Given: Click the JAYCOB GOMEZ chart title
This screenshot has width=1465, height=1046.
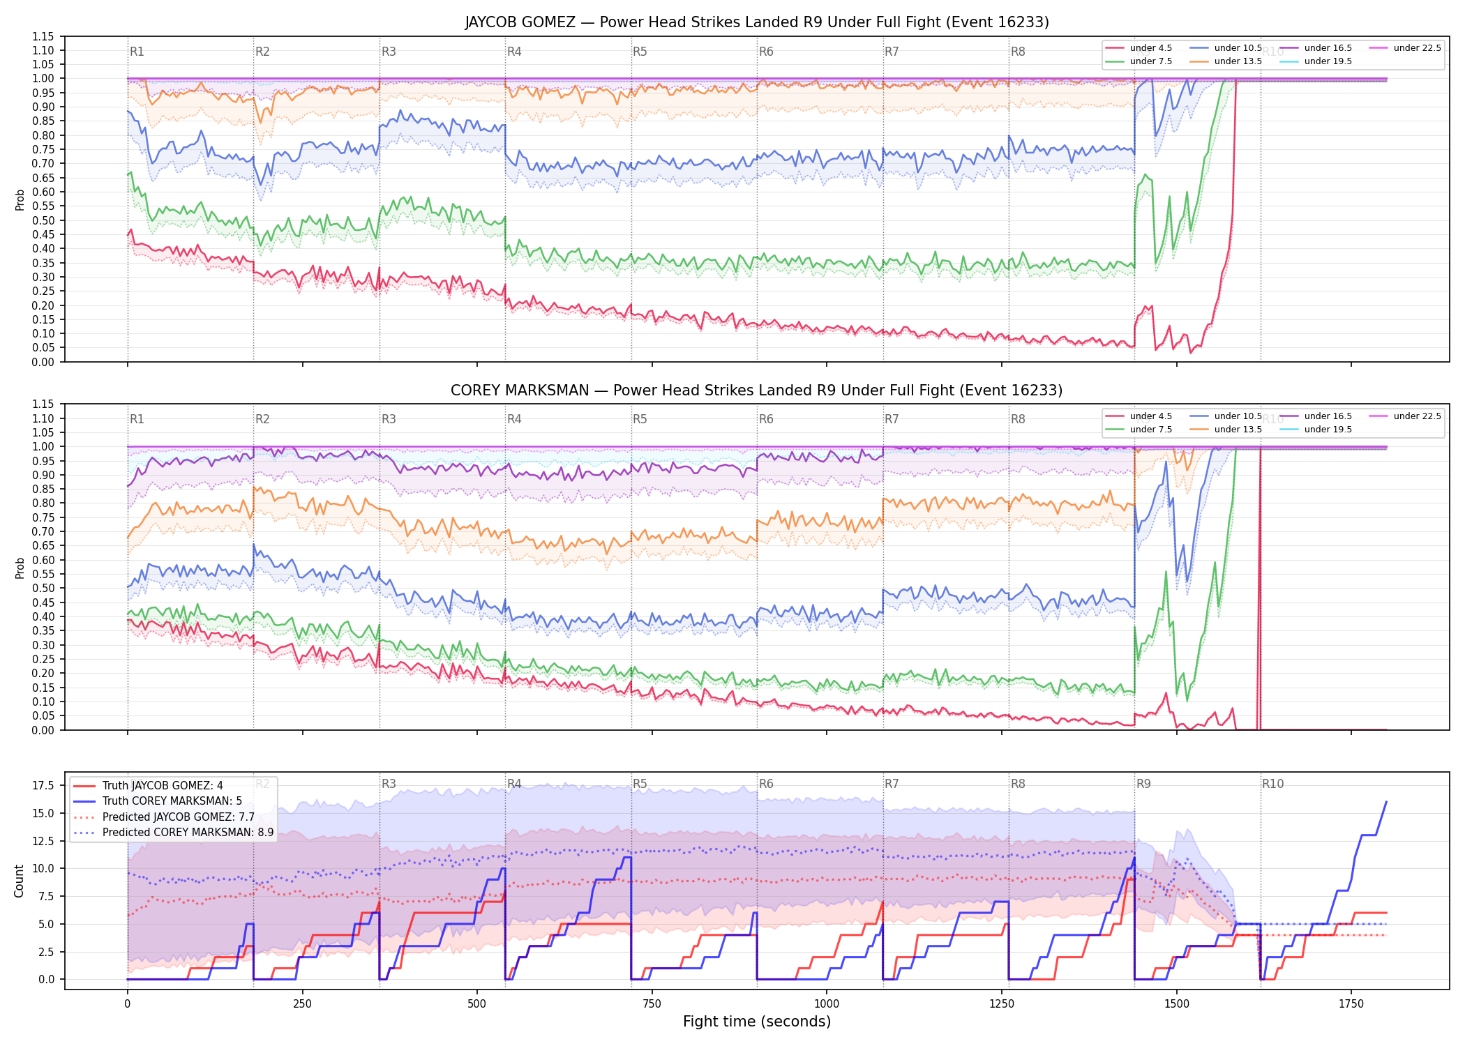Looking at the screenshot, I should pyautogui.click(x=757, y=22).
